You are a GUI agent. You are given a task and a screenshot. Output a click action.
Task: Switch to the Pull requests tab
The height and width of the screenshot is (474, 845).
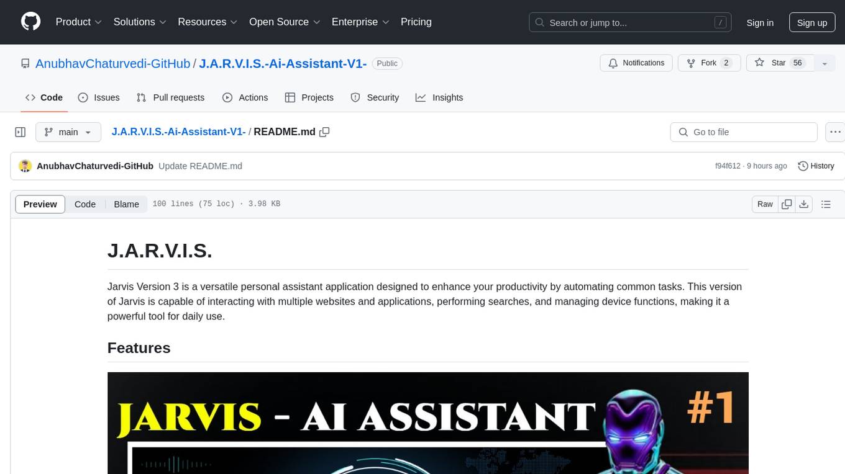tap(170, 97)
